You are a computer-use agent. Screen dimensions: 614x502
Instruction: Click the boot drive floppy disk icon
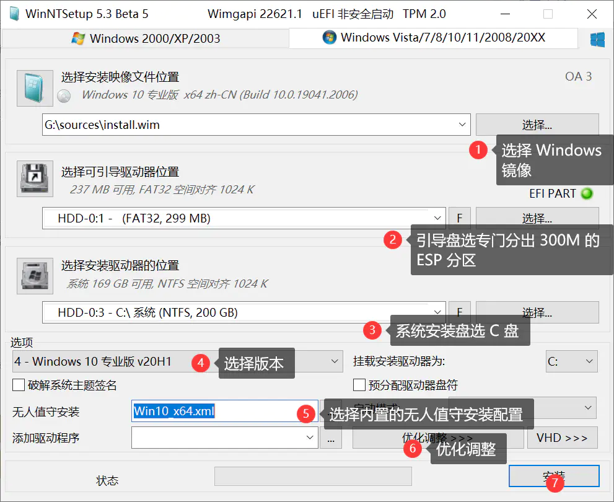35,178
